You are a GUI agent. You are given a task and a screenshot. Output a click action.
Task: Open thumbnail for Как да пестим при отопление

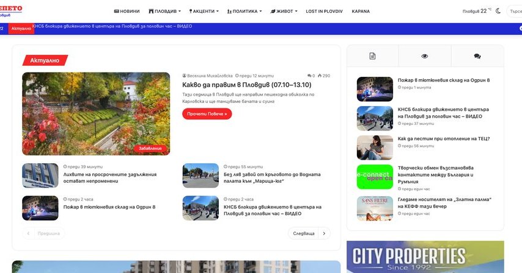[375, 147]
